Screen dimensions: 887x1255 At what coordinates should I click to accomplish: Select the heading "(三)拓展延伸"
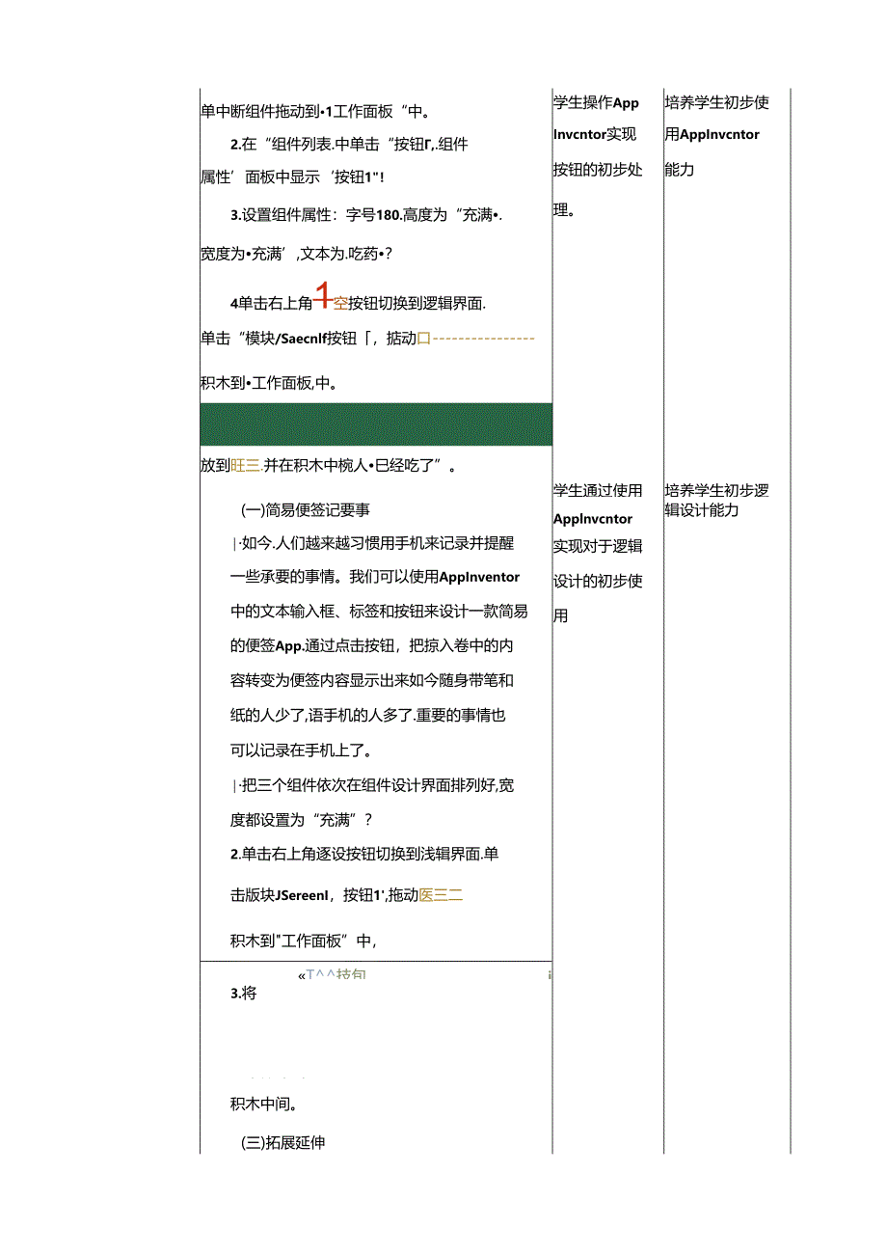click(283, 1143)
